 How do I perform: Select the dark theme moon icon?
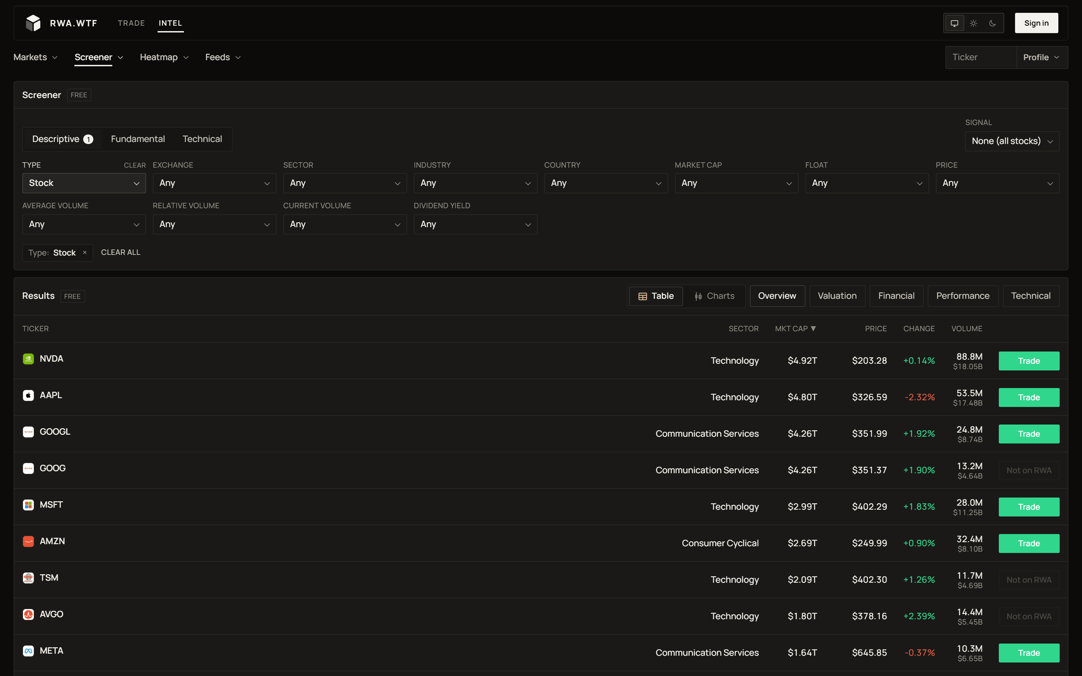993,23
